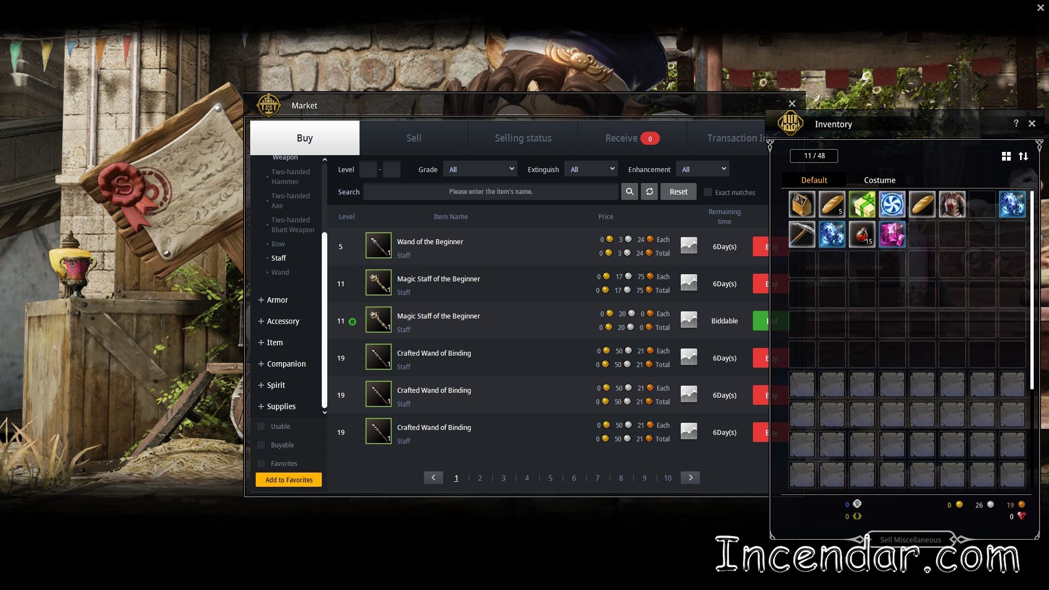The height and width of the screenshot is (590, 1049).
Task: Click Wand of the Beginner item thumbnail
Action: point(378,245)
